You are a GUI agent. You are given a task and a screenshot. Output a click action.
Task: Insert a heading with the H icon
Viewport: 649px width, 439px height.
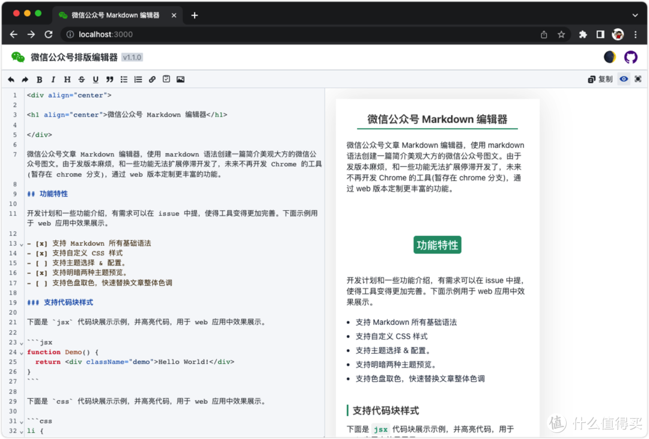pos(67,79)
